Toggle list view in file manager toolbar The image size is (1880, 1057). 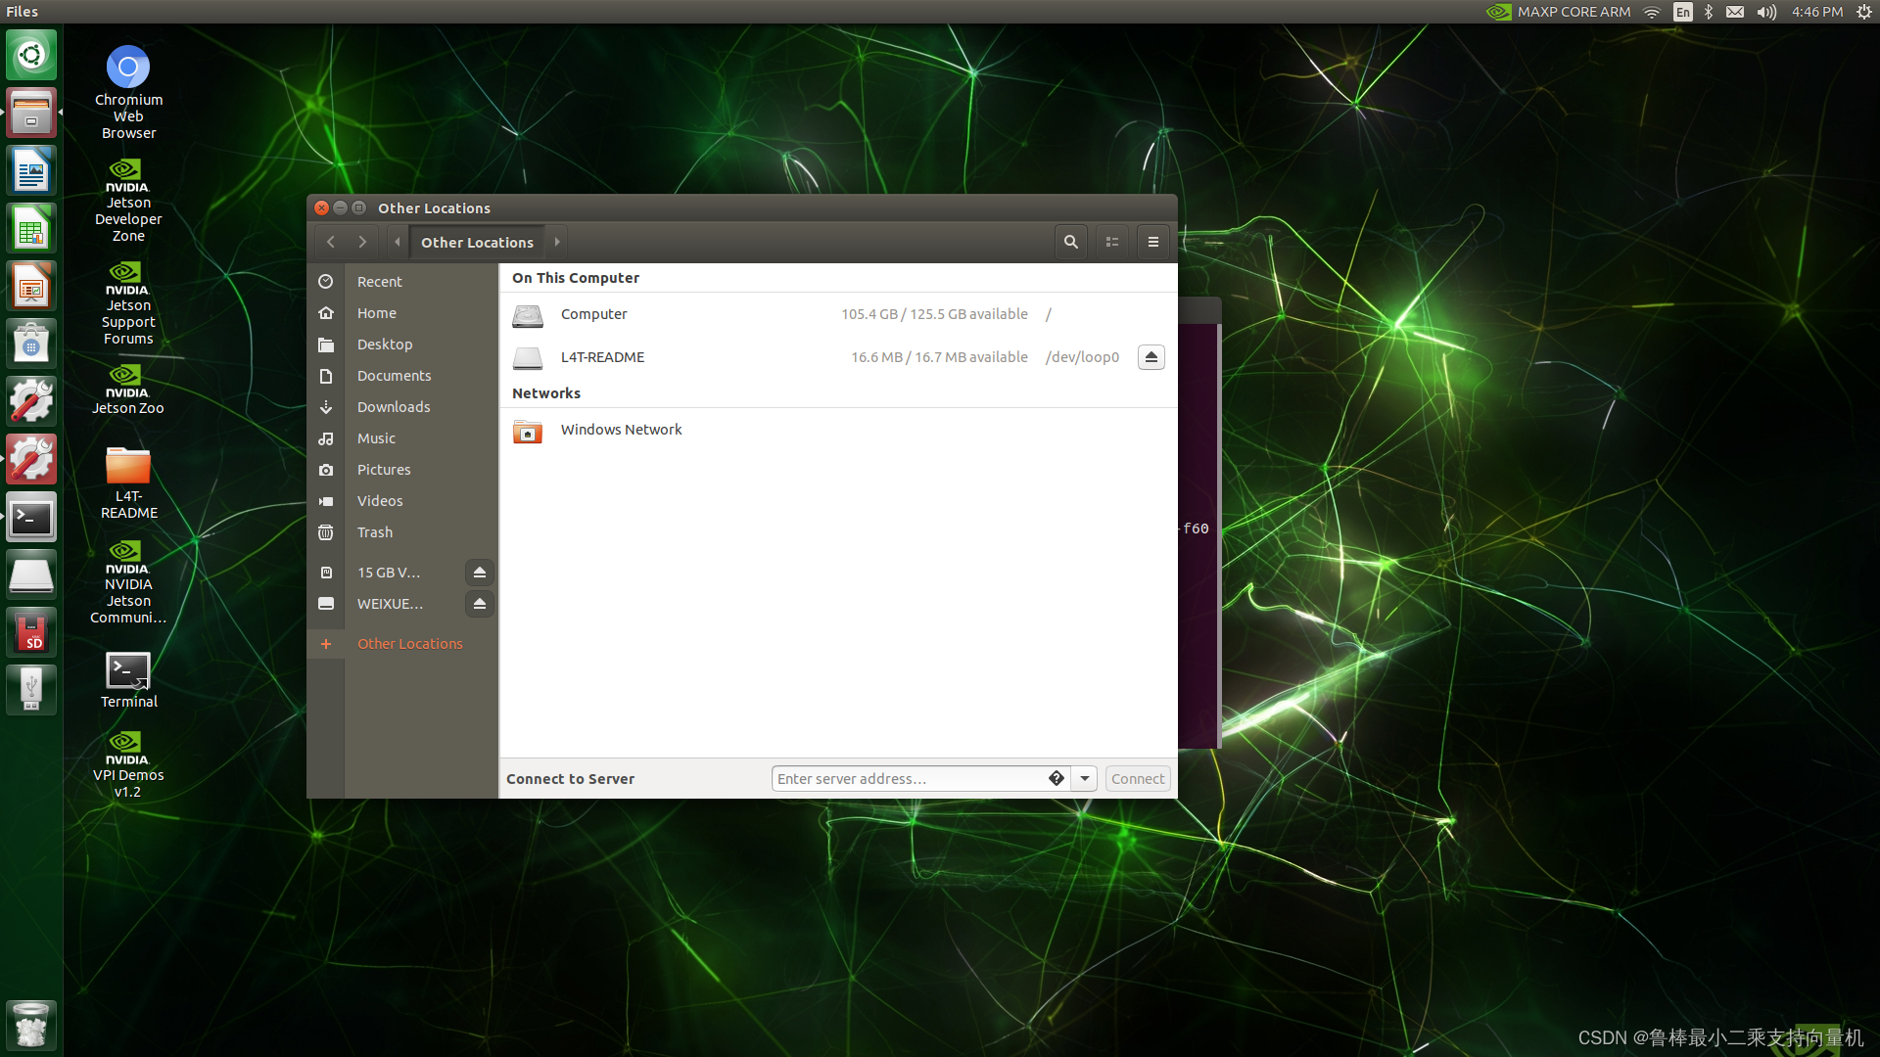click(1111, 242)
